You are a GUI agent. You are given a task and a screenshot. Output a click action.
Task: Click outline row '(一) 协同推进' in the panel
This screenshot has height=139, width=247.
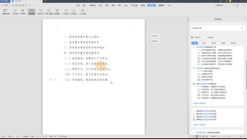pos(212,87)
